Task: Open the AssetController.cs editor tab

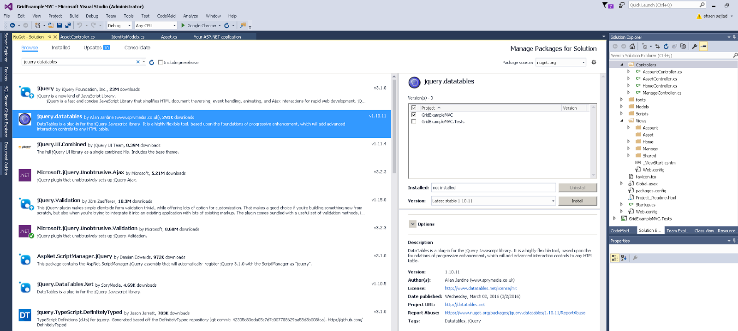Action: click(x=77, y=37)
